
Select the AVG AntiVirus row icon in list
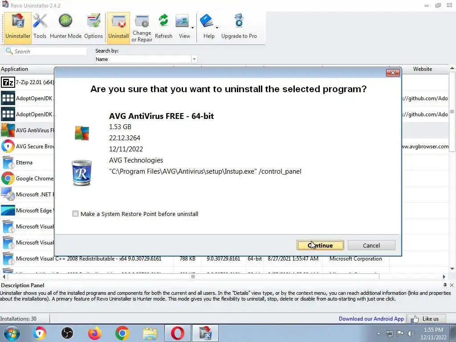(8, 130)
